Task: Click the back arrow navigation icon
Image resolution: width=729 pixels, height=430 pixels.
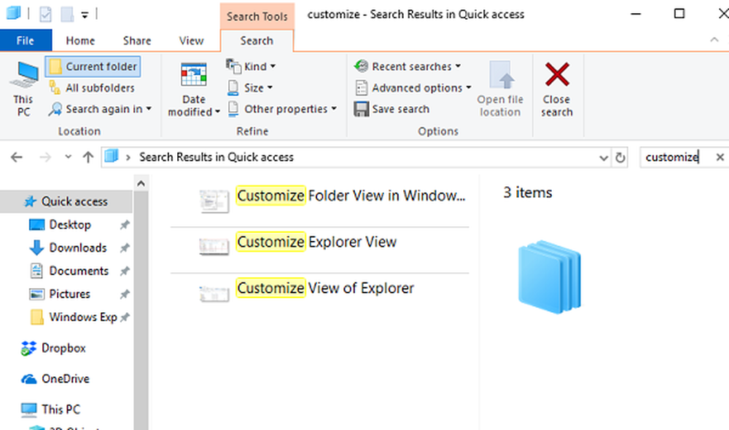Action: coord(17,157)
